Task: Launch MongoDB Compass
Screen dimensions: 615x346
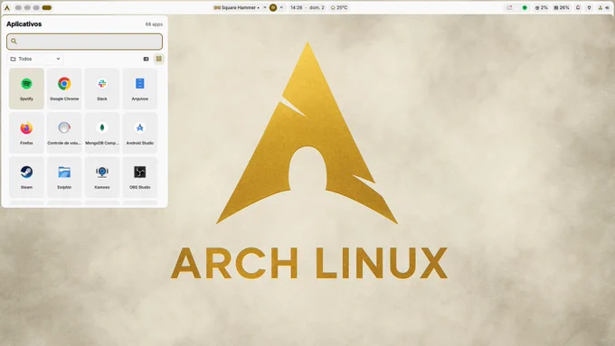Action: [102, 133]
